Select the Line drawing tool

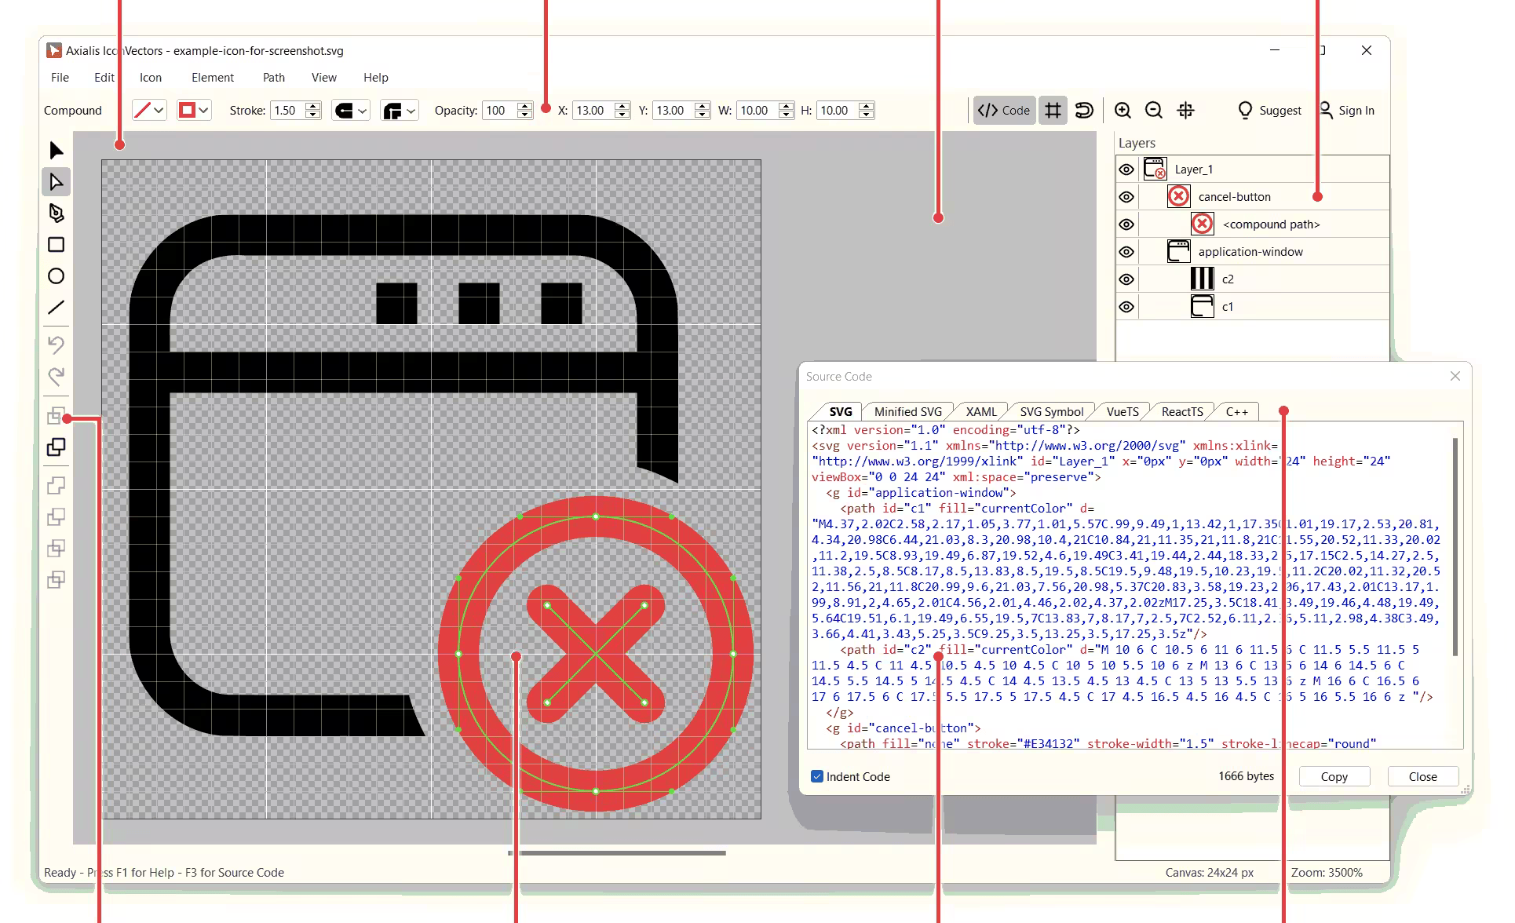click(x=56, y=307)
